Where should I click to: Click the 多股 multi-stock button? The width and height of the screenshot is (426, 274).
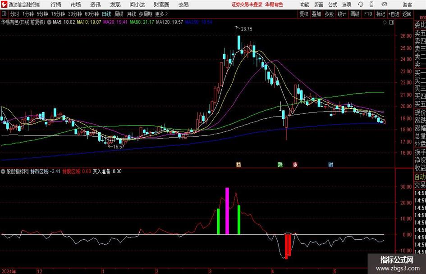tap(329, 14)
